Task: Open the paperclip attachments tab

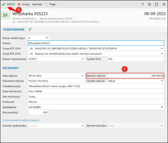Action: (30, 29)
